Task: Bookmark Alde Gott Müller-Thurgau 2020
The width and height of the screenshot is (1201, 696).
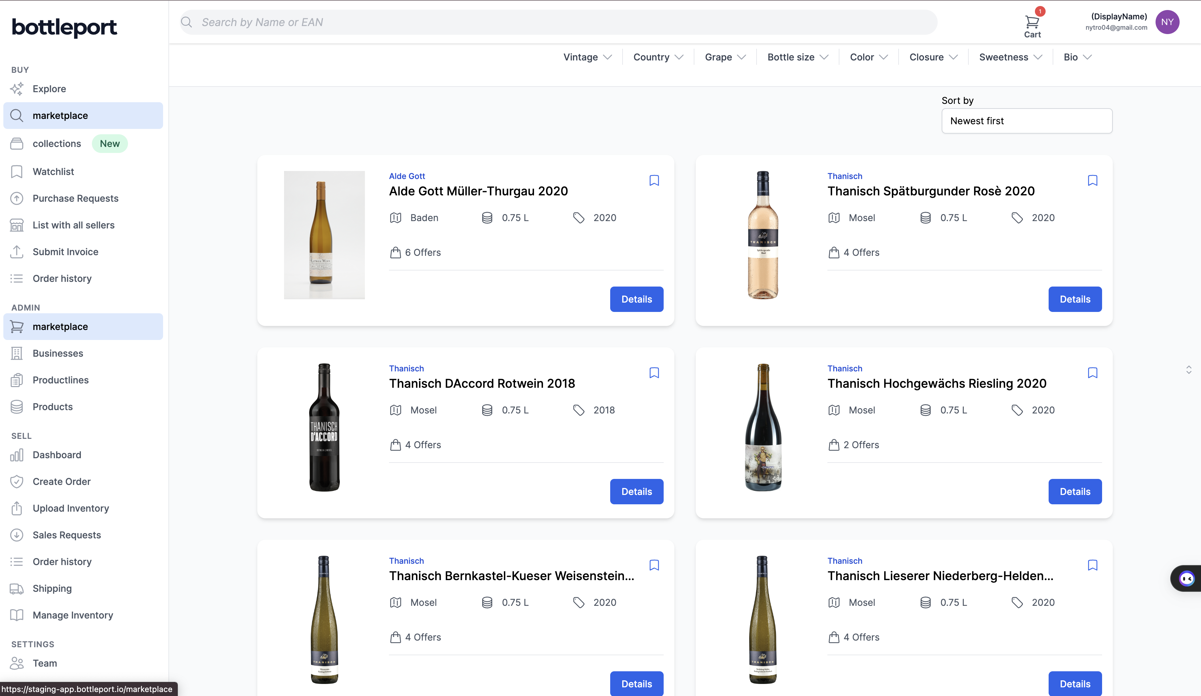Action: click(x=654, y=181)
